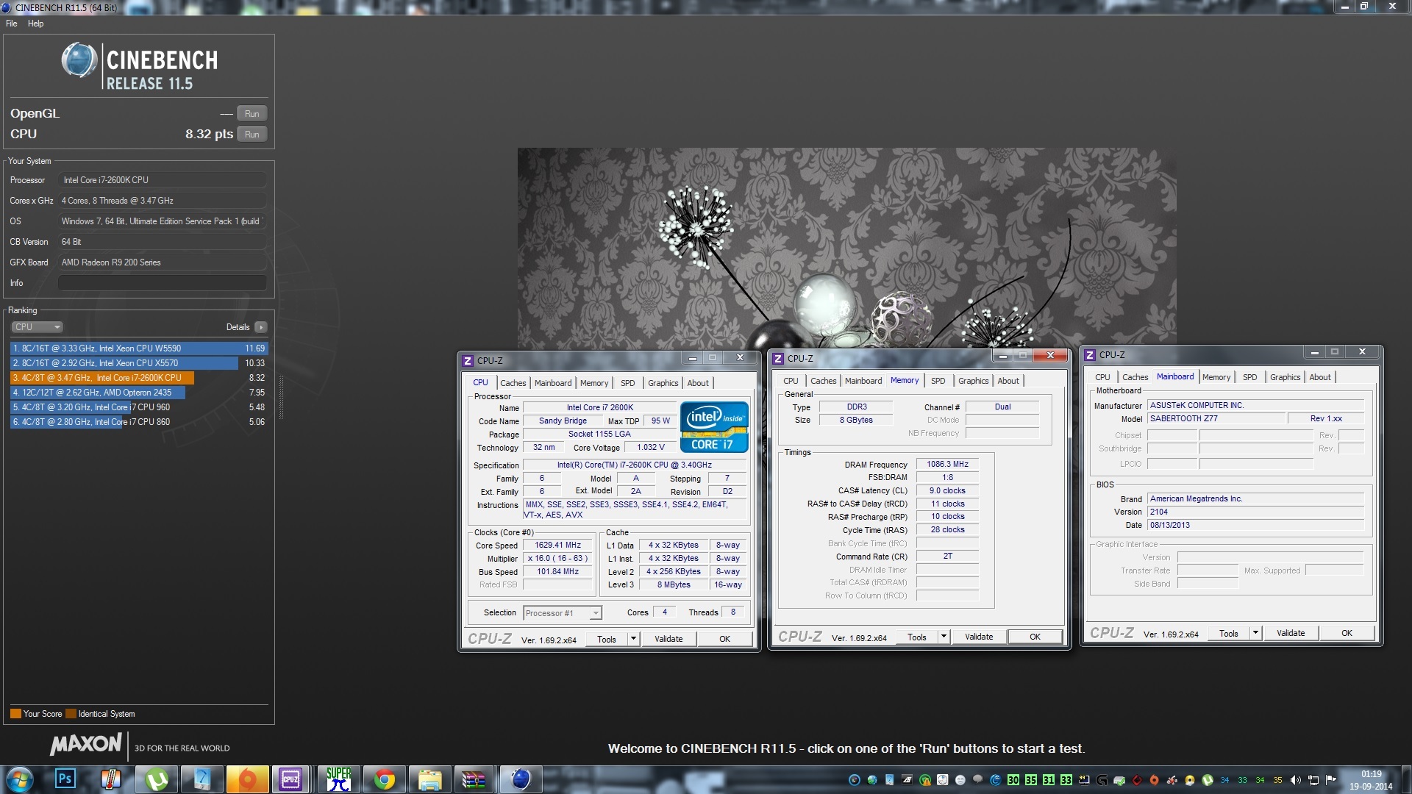Click the Your Score orange legend swatch
Image resolution: width=1412 pixels, height=794 pixels.
(x=15, y=714)
